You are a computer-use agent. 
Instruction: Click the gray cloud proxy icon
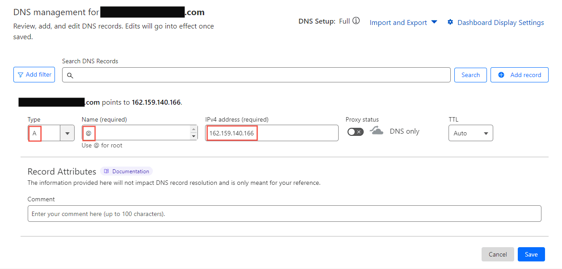[x=377, y=131]
